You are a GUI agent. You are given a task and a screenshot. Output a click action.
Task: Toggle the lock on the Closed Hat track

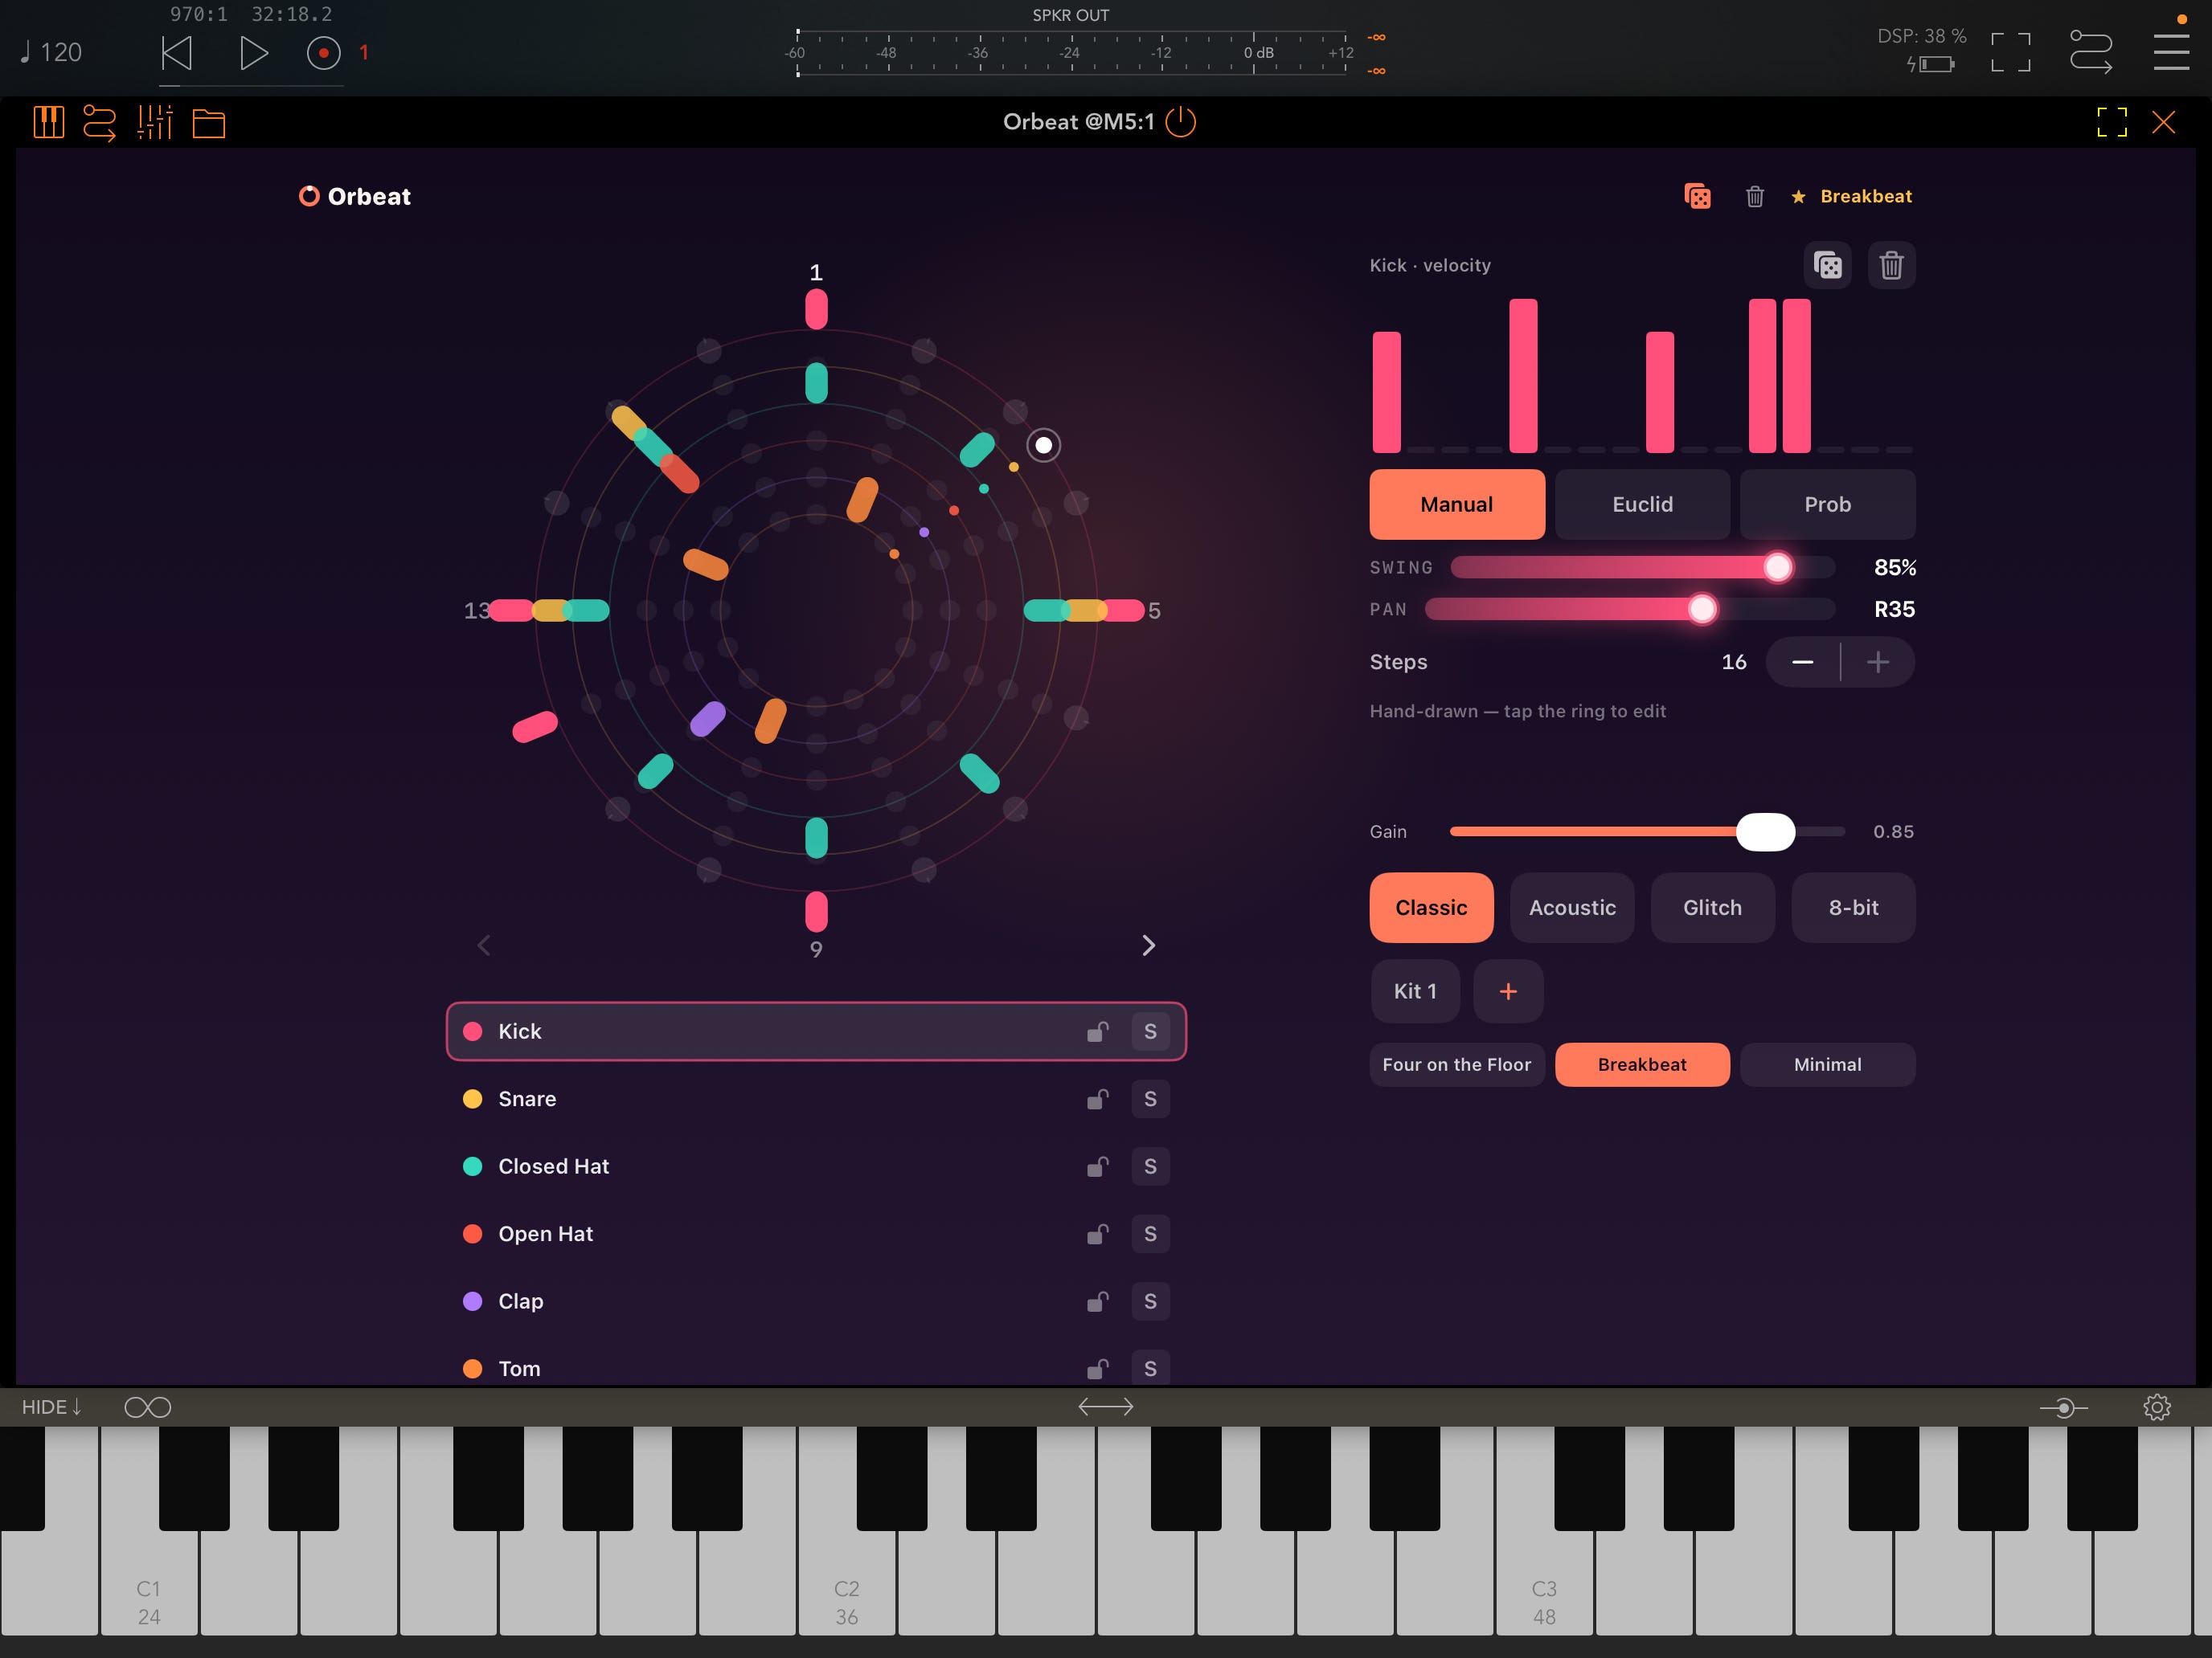click(x=1098, y=1166)
